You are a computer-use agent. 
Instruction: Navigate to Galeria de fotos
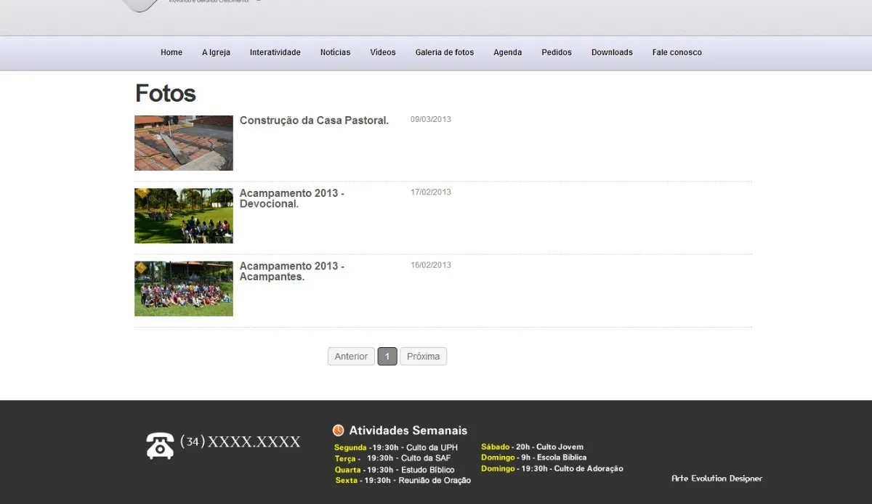tap(445, 52)
